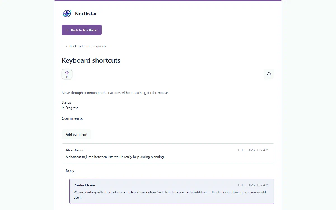Click the timestamp on Product team's reply
Viewport: 336px width, 210px height.
pyautogui.click(x=253, y=185)
